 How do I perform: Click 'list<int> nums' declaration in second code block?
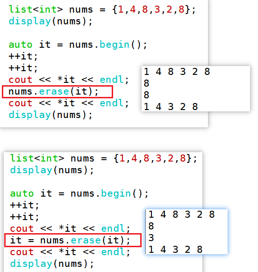click(x=104, y=158)
